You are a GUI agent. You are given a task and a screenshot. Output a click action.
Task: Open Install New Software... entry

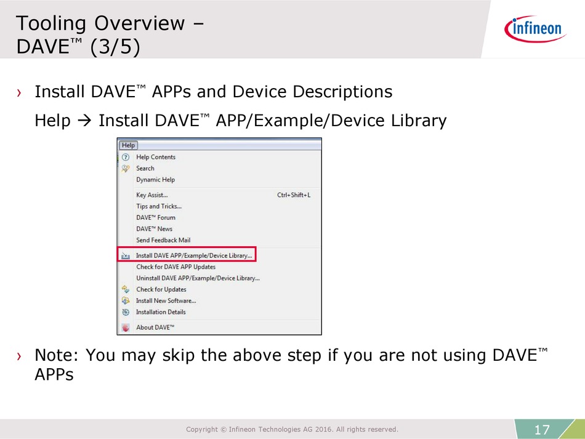coord(166,300)
